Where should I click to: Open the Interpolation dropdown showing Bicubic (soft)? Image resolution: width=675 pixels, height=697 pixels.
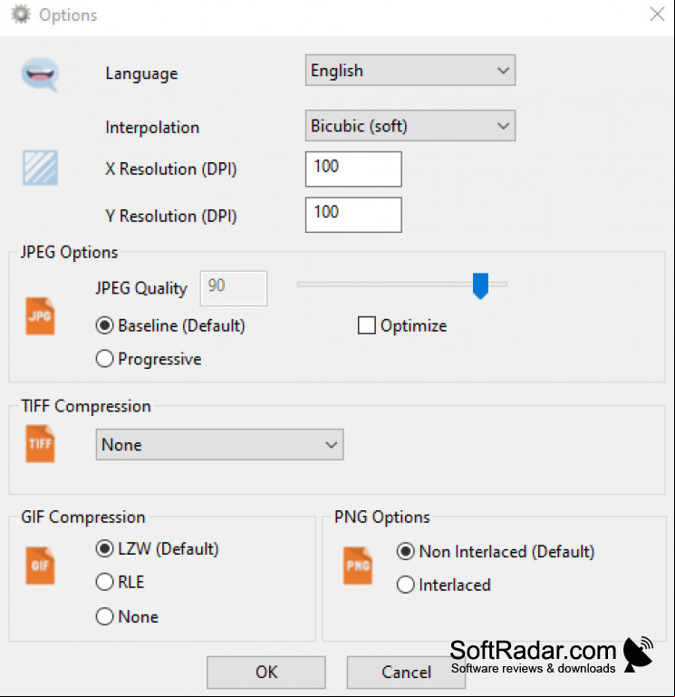tap(410, 126)
